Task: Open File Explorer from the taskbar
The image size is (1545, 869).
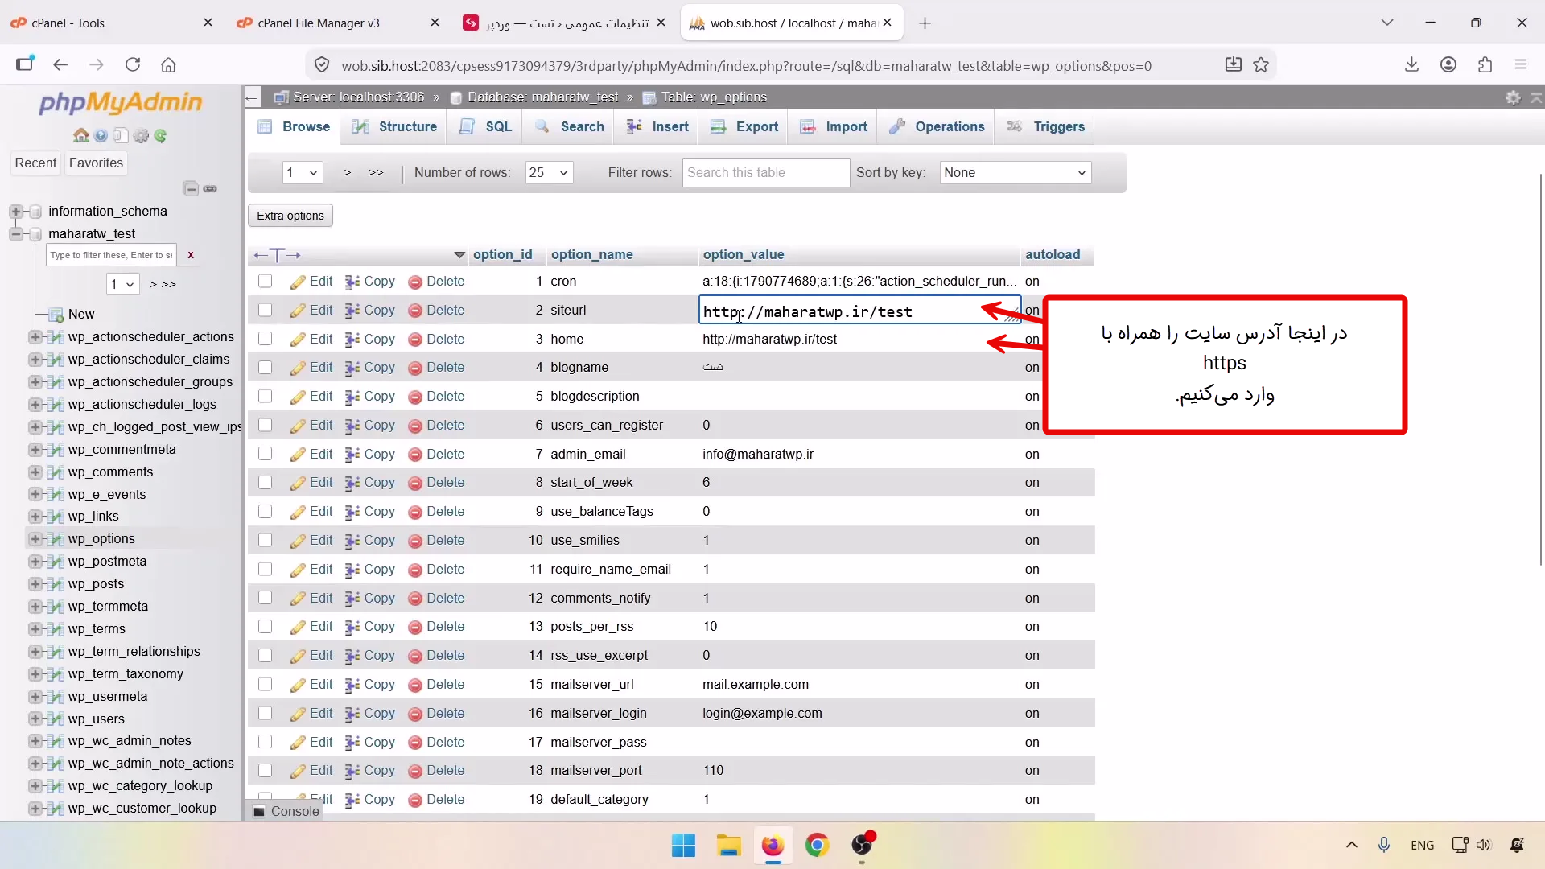Action: pos(728,846)
